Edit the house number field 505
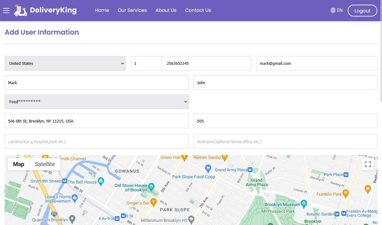Viewport: 382px width, 225px height. (285, 121)
